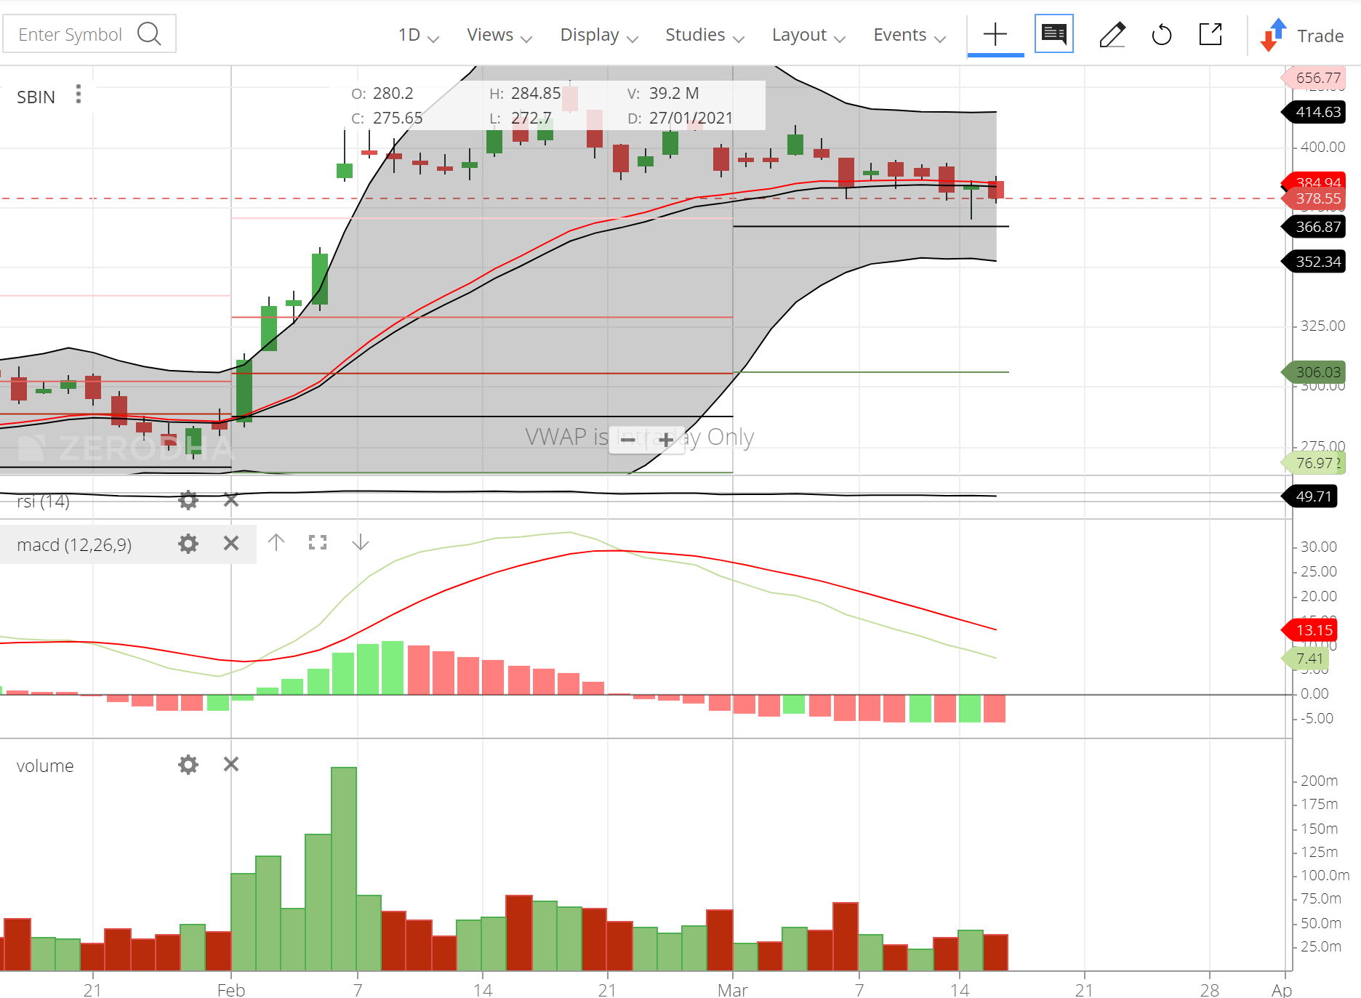The image size is (1361, 998).
Task: Click the refresh chart icon
Action: (x=1162, y=34)
